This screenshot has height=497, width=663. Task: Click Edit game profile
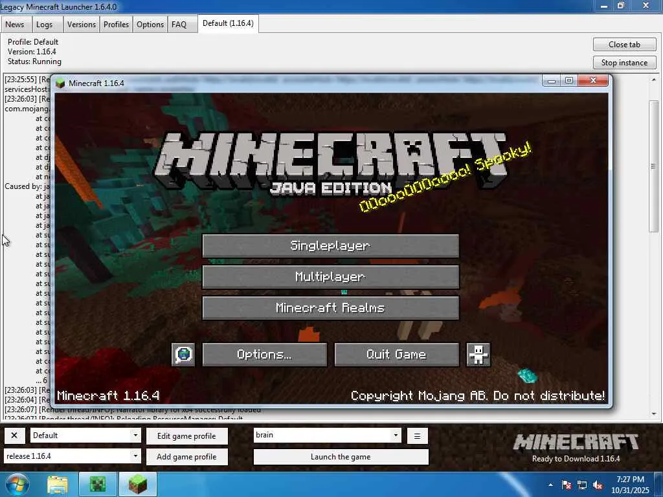click(x=187, y=436)
